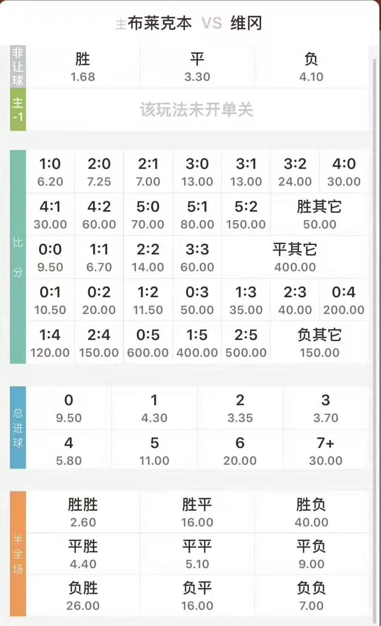Choose total goals 7+ at 30.00
Screen dimensions: 381x626
[x=326, y=451]
